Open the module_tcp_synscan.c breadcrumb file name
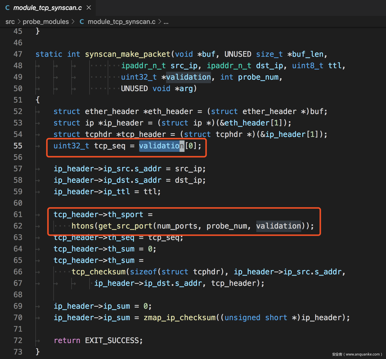This screenshot has width=386, height=359. [121, 22]
